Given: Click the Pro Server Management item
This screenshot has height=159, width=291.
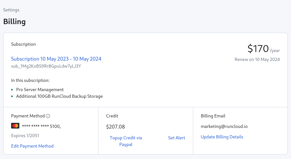Looking at the screenshot, I should [x=40, y=89].
